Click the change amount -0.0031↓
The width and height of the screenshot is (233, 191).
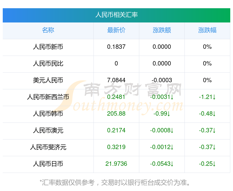162,97
